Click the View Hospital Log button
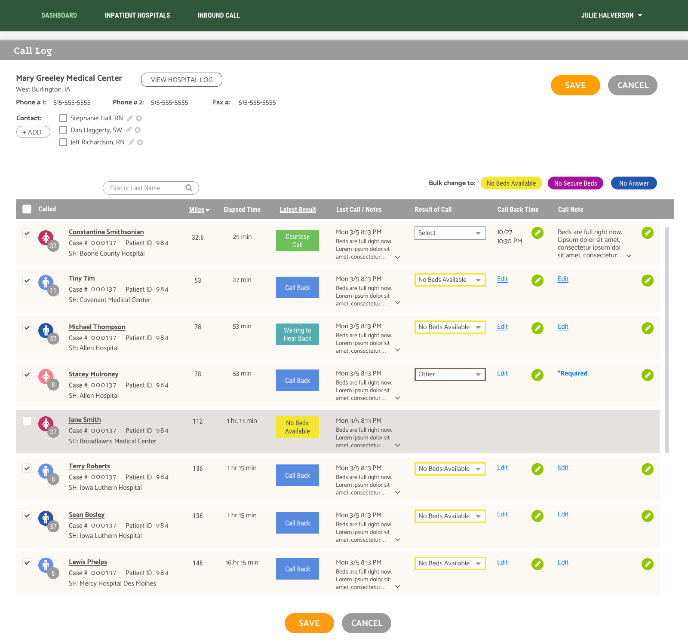 tap(181, 80)
